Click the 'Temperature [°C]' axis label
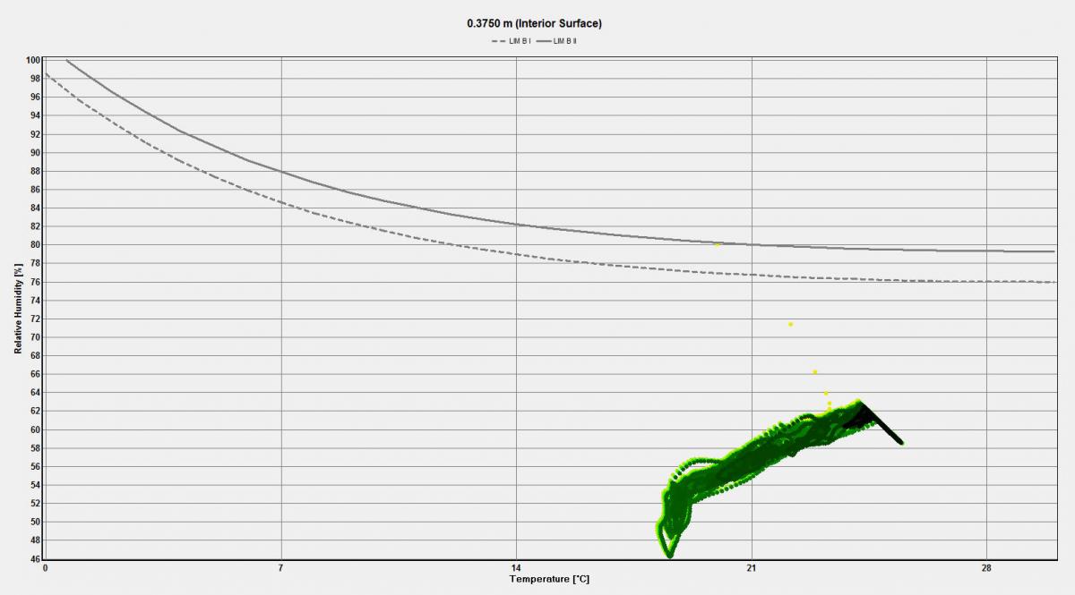1075x595 pixels. (x=550, y=580)
